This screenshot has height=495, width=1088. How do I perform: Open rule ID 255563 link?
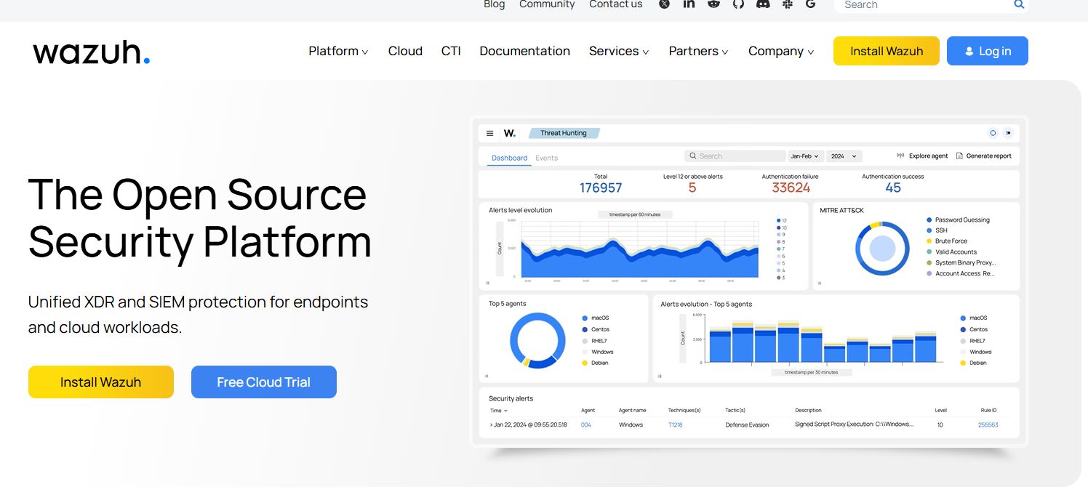click(x=988, y=424)
